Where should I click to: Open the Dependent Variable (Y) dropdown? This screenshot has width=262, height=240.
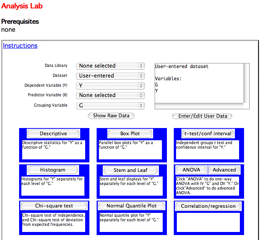[110, 86]
